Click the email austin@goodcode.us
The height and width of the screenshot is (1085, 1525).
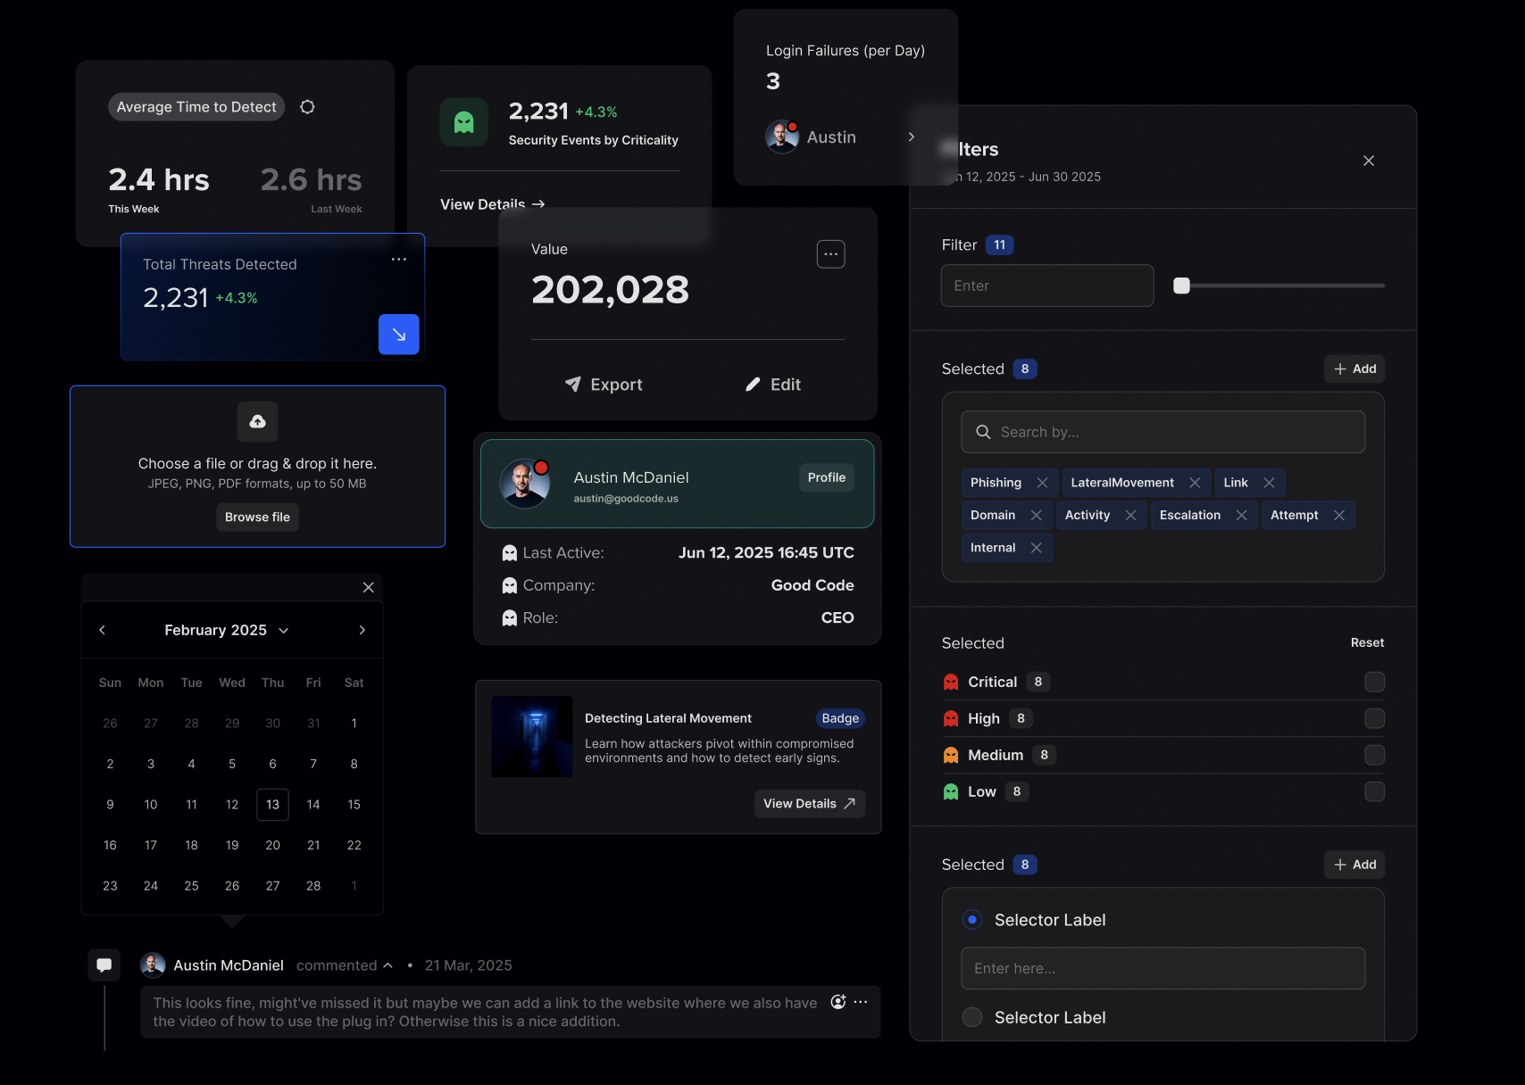click(626, 499)
